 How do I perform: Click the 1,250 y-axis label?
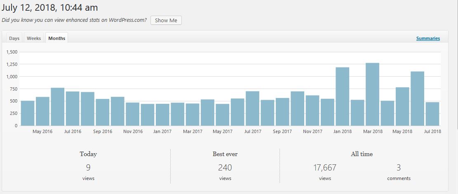(x=12, y=64)
